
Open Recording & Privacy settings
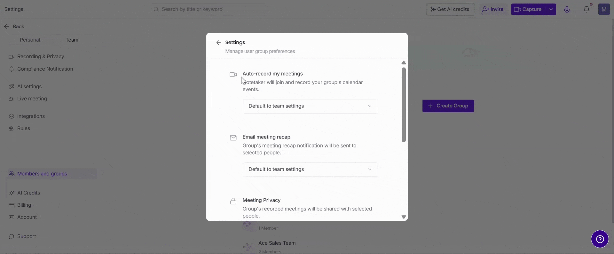coord(41,57)
